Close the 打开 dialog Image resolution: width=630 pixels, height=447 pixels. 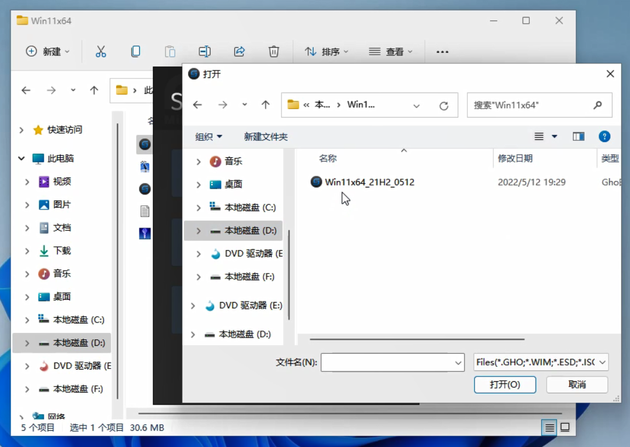pos(610,74)
